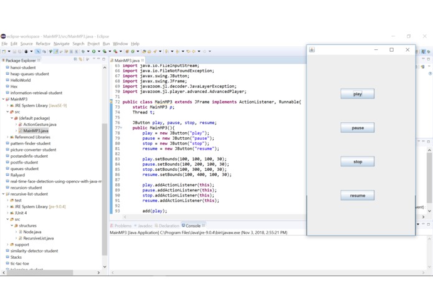Click the green Run button icon
Image resolution: width=433 pixels, height=308 pixels.
pos(94,51)
